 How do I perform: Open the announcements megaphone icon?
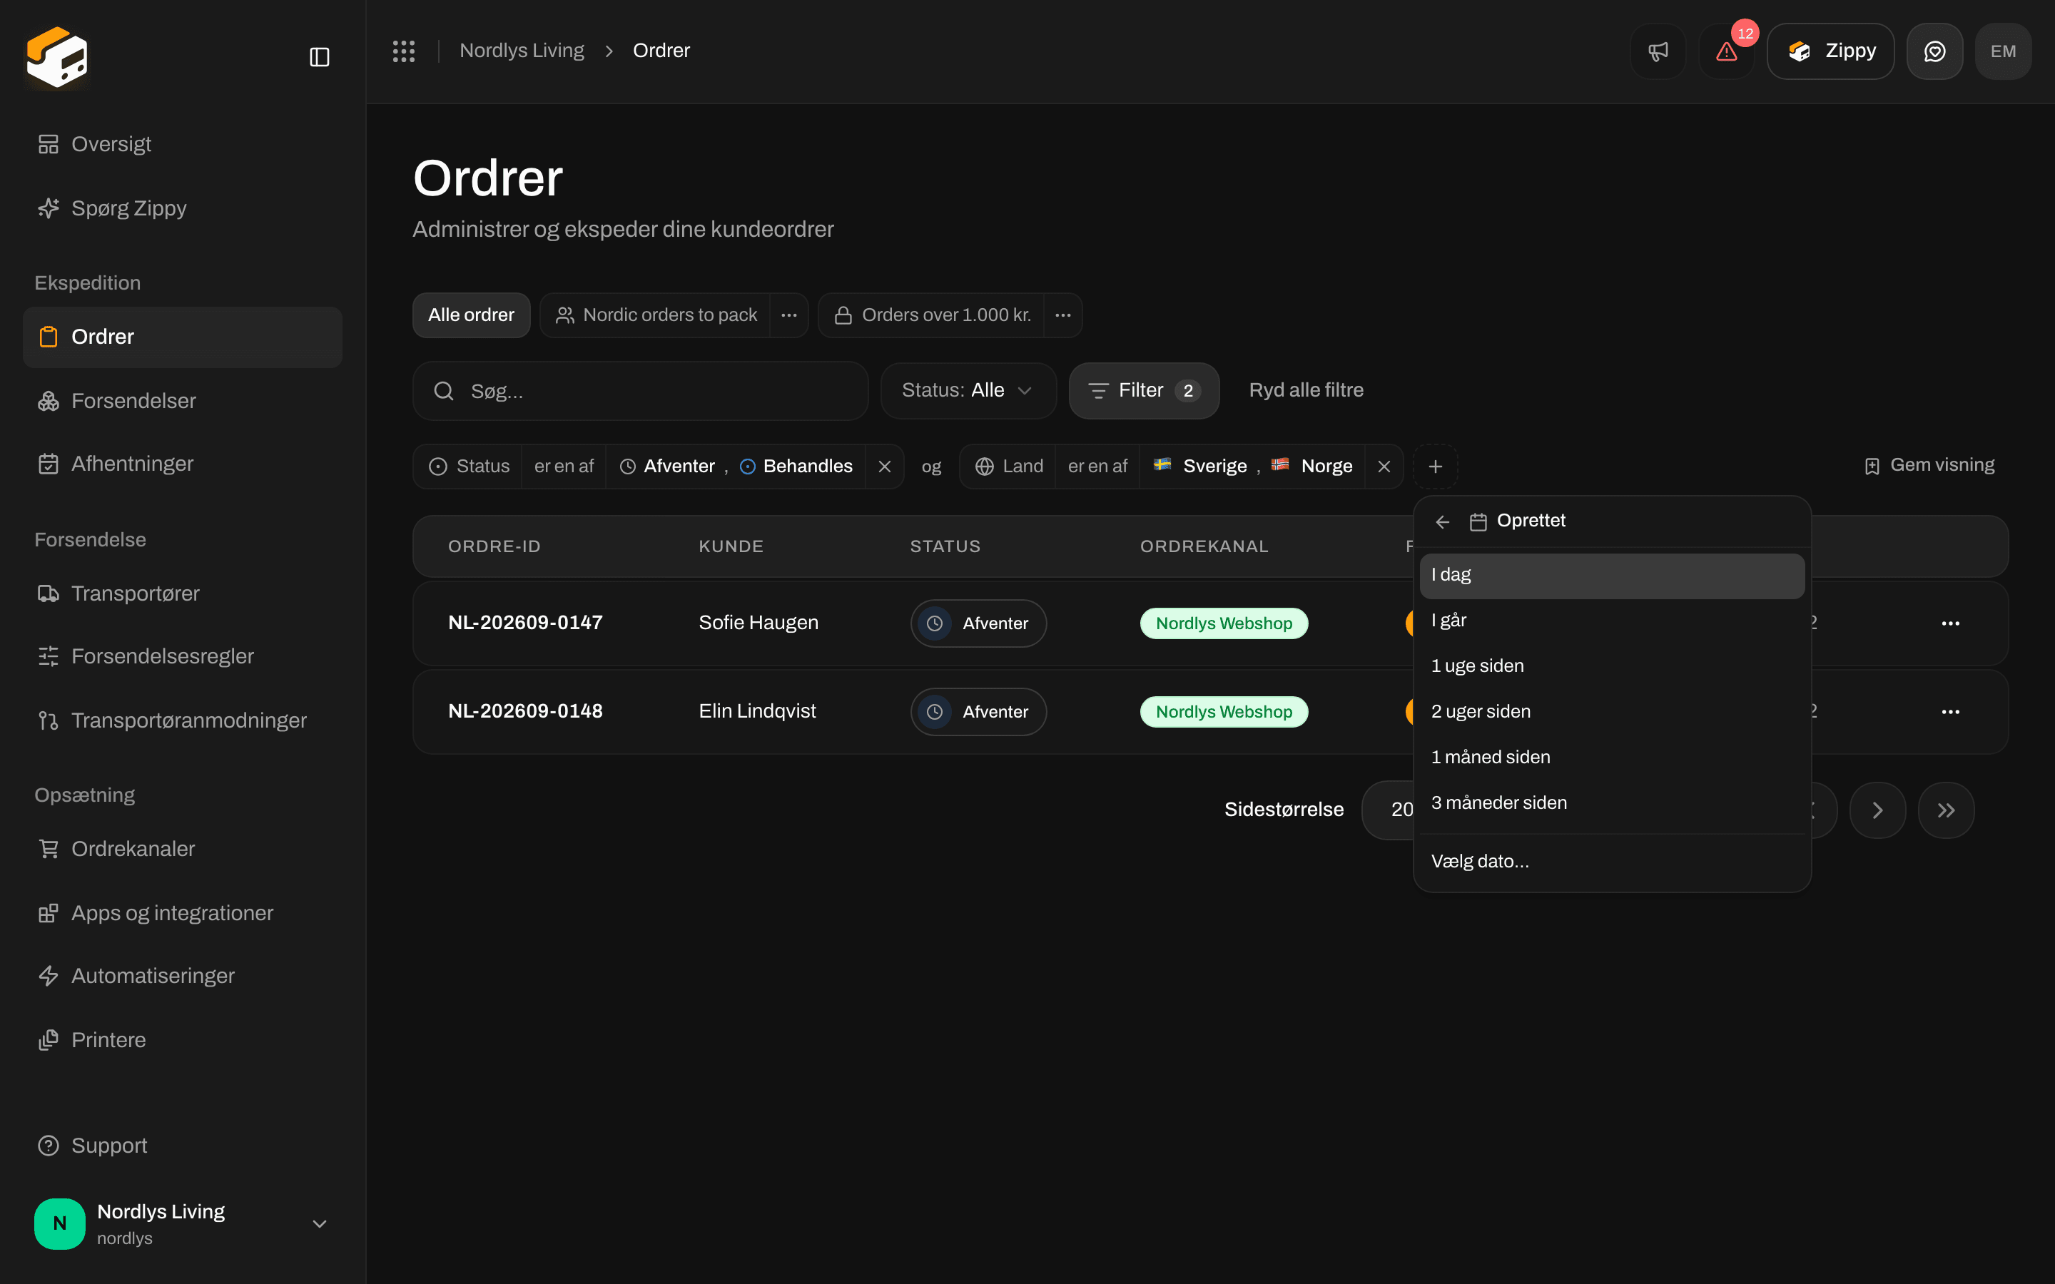click(1658, 51)
